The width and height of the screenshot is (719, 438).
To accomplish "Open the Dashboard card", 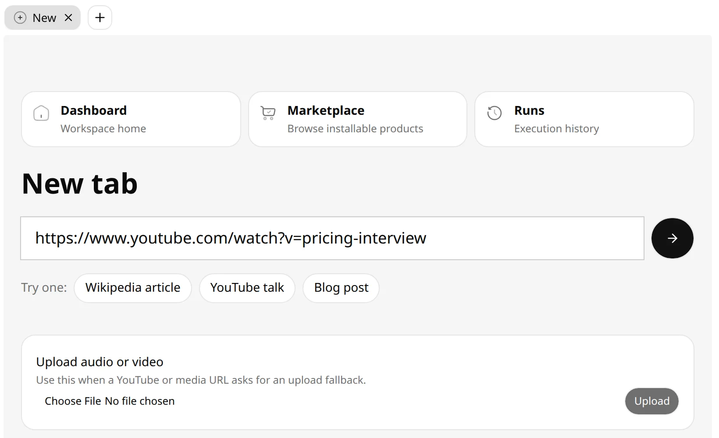I will 131,119.
